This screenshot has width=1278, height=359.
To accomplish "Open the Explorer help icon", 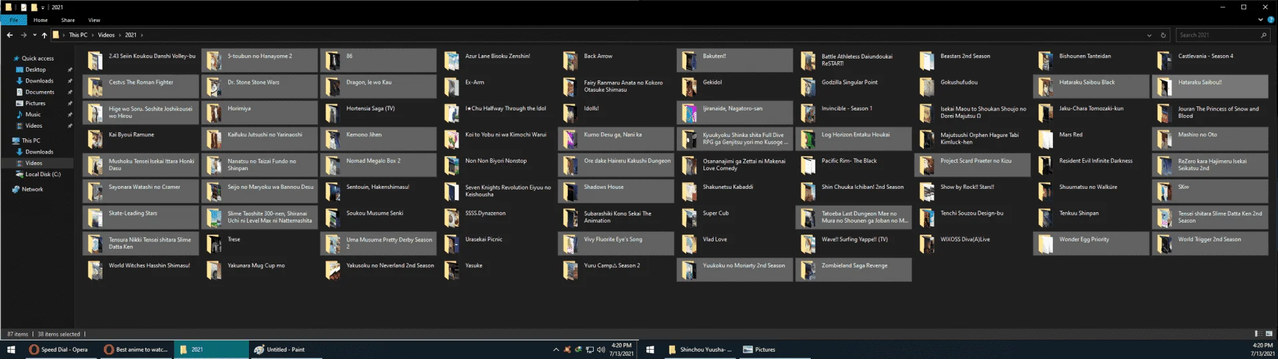I will [x=1271, y=20].
